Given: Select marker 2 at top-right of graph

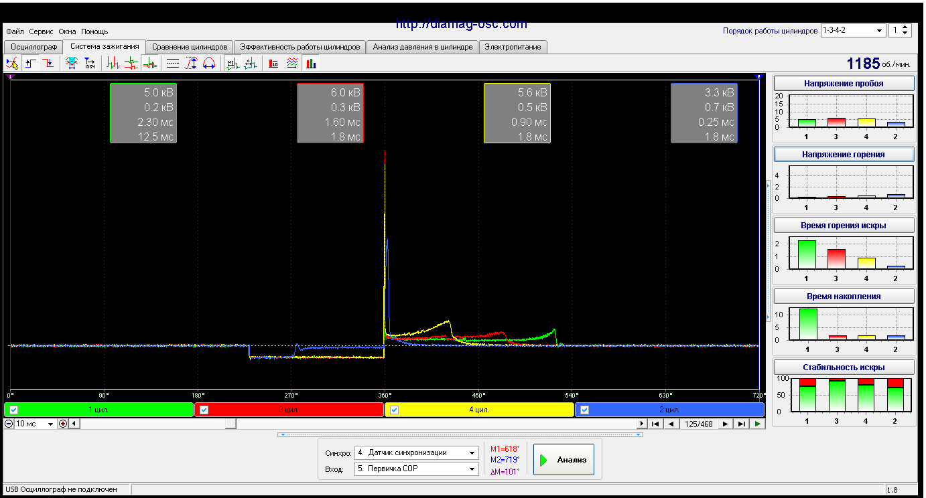Looking at the screenshot, I should [x=758, y=77].
